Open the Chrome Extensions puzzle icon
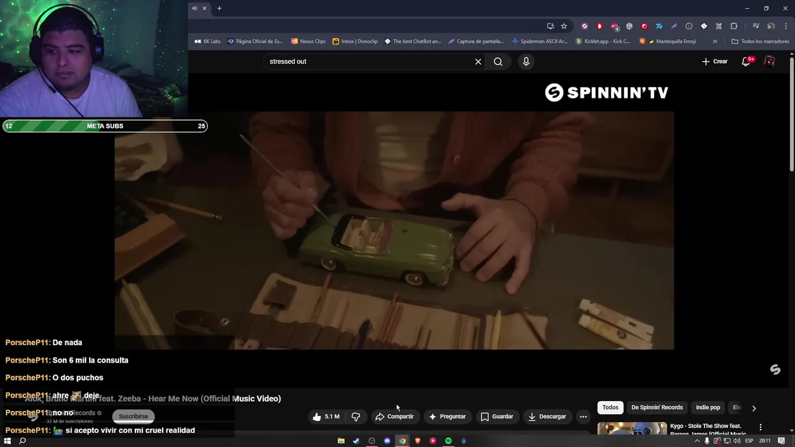 [734, 26]
